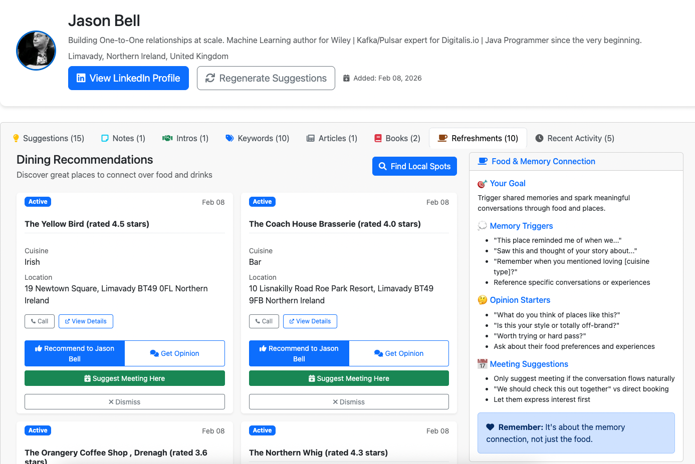This screenshot has height=464, width=695.
Task: Suggest meeting at The Yellow Bird
Action: pyautogui.click(x=124, y=378)
